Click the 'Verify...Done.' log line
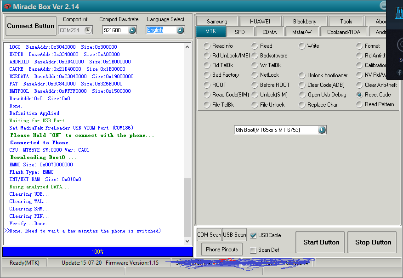The width and height of the screenshot is (403, 278). [28, 223]
